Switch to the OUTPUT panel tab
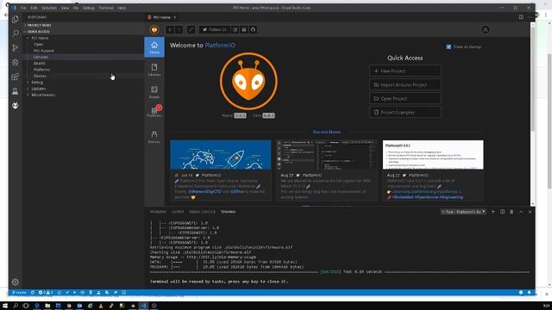This screenshot has width=552, height=310. [178, 212]
